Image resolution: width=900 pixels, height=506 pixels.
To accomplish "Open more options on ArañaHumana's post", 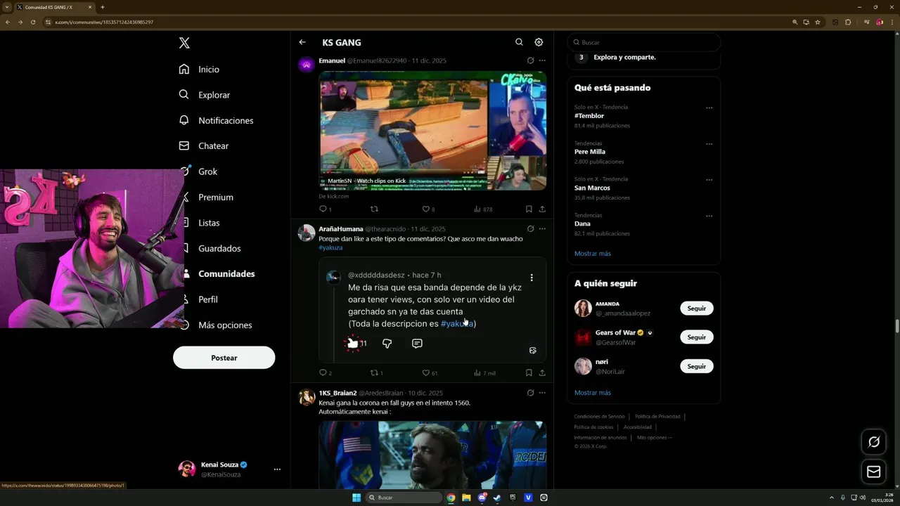I will (x=542, y=228).
